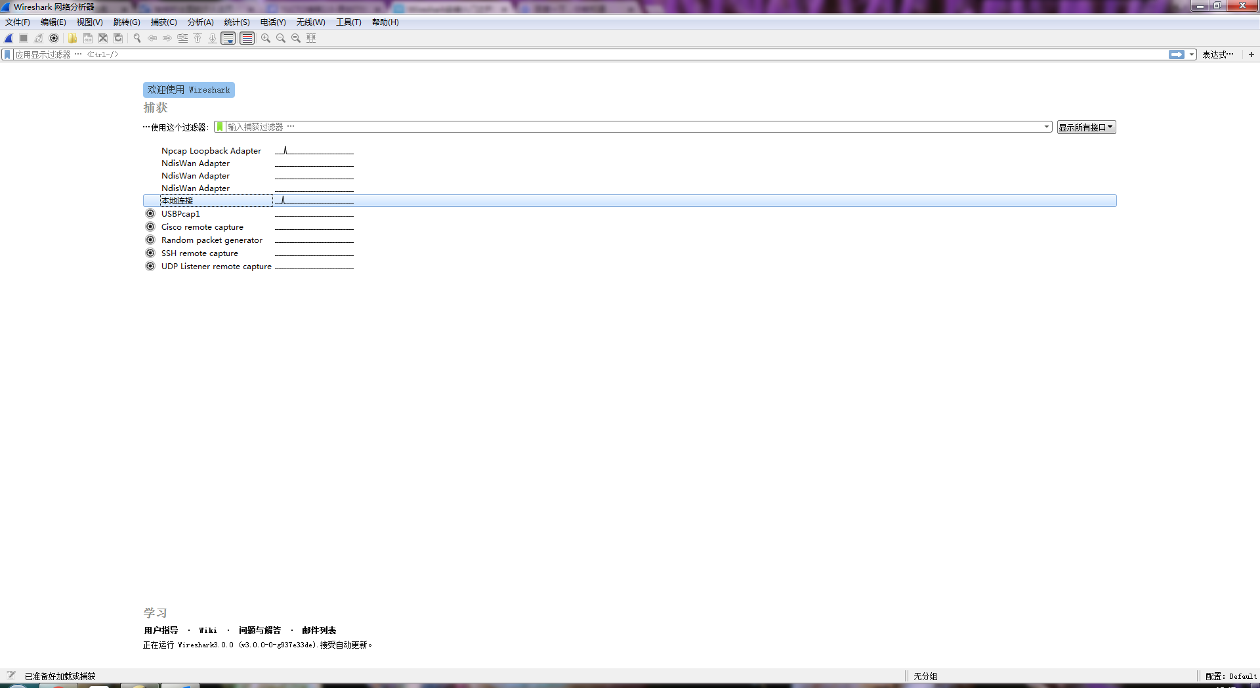Open the 用户指导 link
The width and height of the screenshot is (1260, 688).
tap(161, 630)
